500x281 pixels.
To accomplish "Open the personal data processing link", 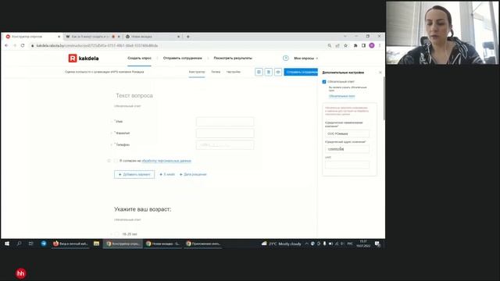I will point(166,161).
